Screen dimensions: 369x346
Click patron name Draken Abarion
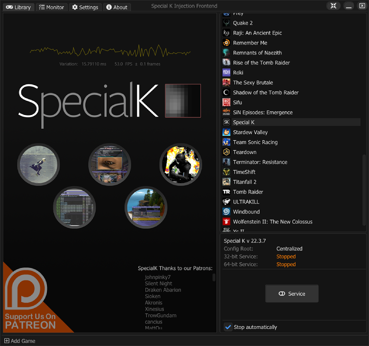[163, 290]
